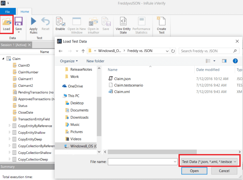Click the irVerify app logo icon
Screen dimensions: 243x180
[3, 3]
